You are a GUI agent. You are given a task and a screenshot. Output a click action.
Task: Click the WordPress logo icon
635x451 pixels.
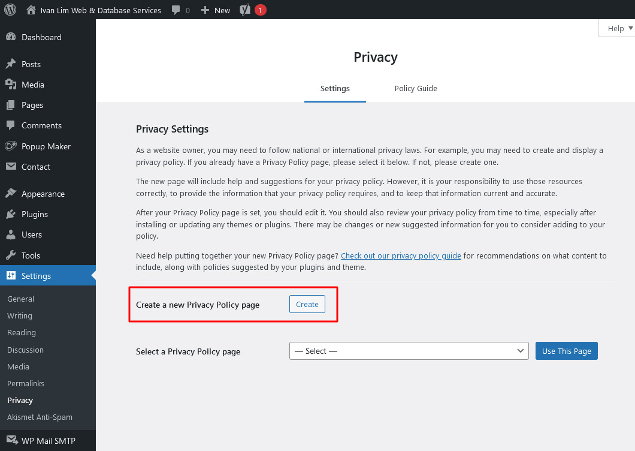pyautogui.click(x=10, y=10)
